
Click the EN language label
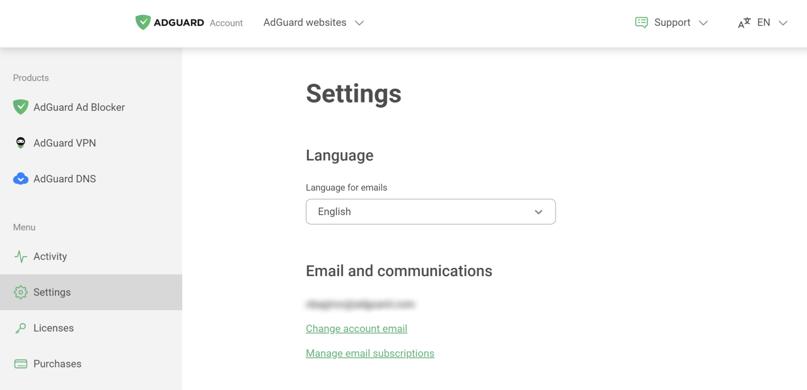(763, 23)
